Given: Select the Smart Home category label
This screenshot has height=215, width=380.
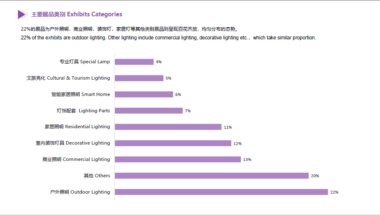Looking at the screenshot, I should click(x=81, y=94).
